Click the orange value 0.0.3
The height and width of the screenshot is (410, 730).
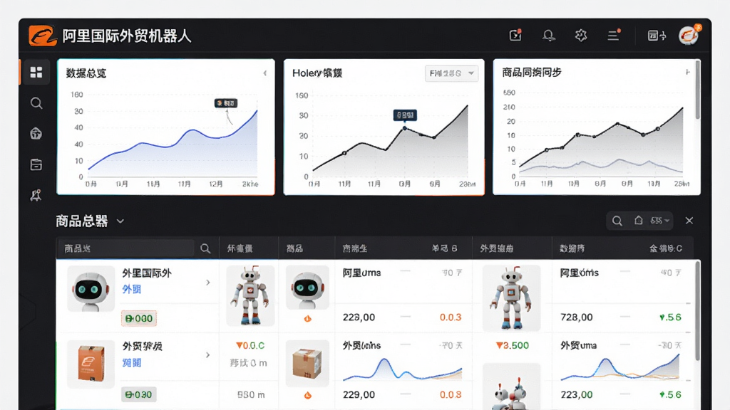coord(451,317)
